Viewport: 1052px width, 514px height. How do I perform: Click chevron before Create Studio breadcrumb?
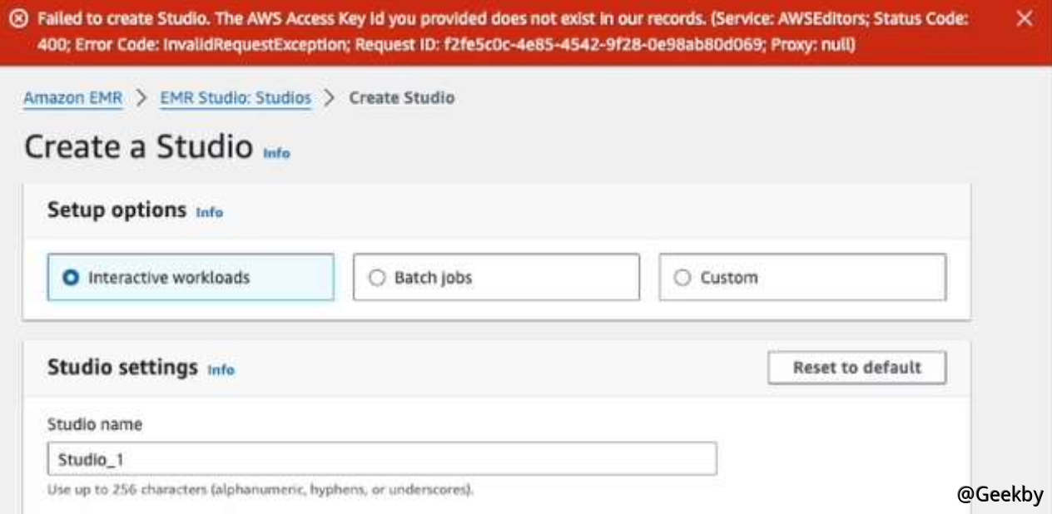330,98
